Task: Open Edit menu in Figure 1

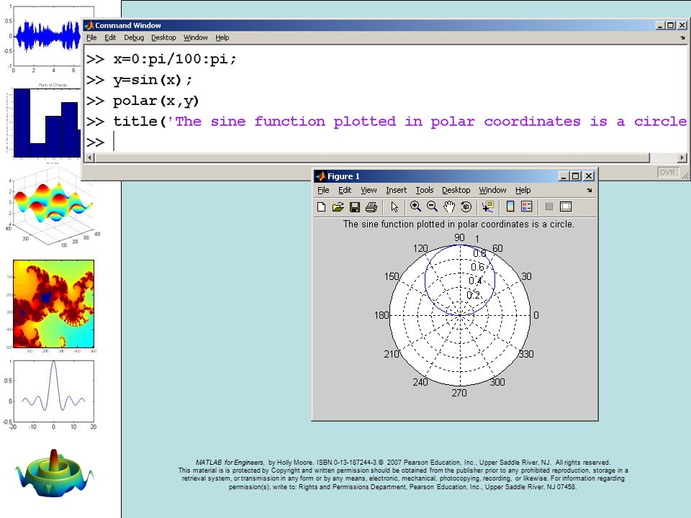Action: click(345, 190)
